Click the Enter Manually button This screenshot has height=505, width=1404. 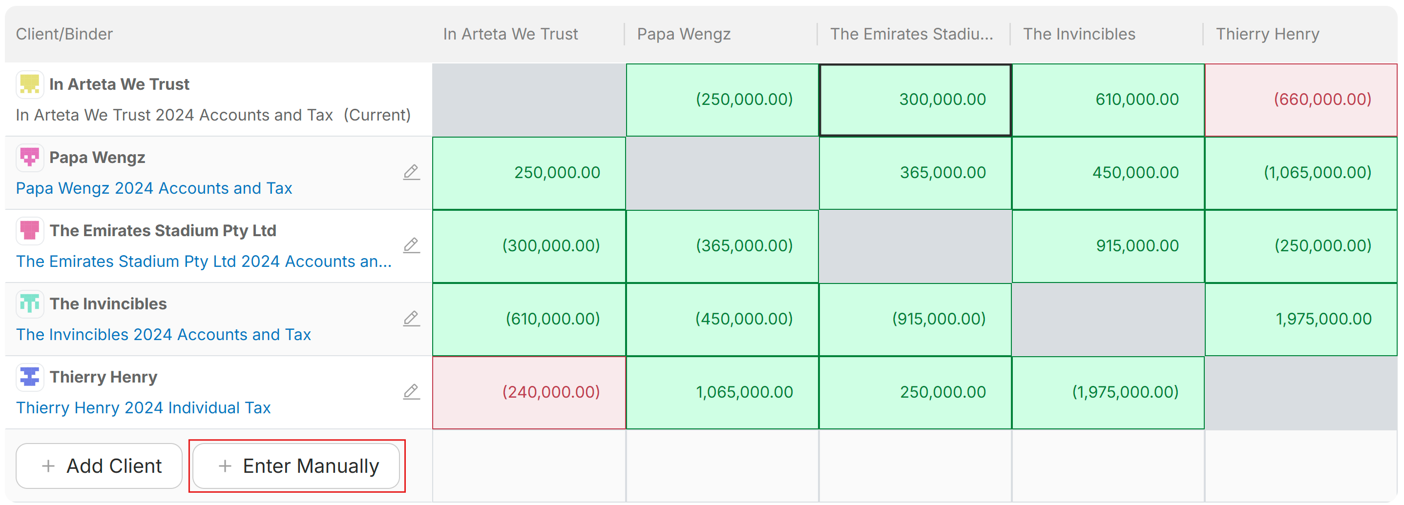click(x=296, y=466)
